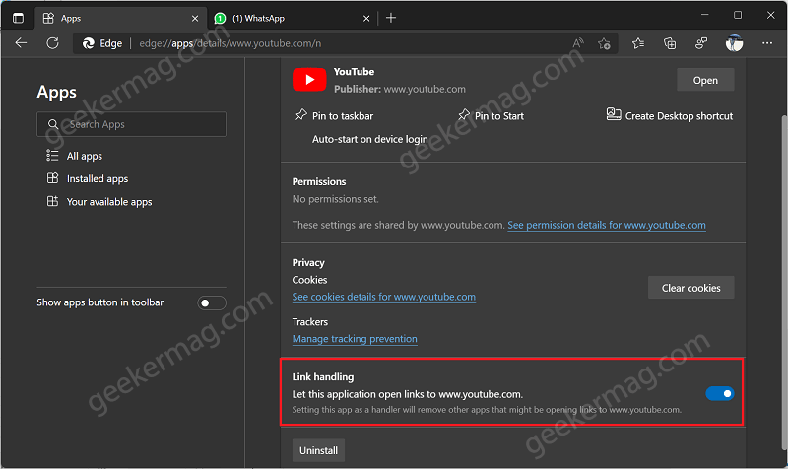This screenshot has height=469, width=788.
Task: Select Installed apps in the sidebar
Action: point(88,179)
